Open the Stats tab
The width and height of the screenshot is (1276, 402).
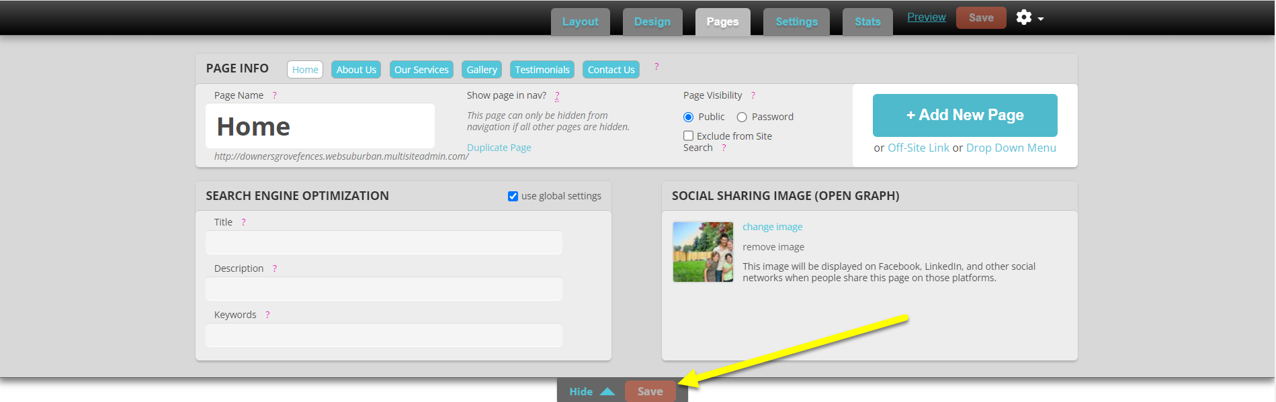click(867, 21)
